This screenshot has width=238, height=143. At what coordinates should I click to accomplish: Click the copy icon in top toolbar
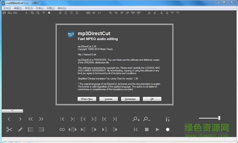(x=33, y=13)
